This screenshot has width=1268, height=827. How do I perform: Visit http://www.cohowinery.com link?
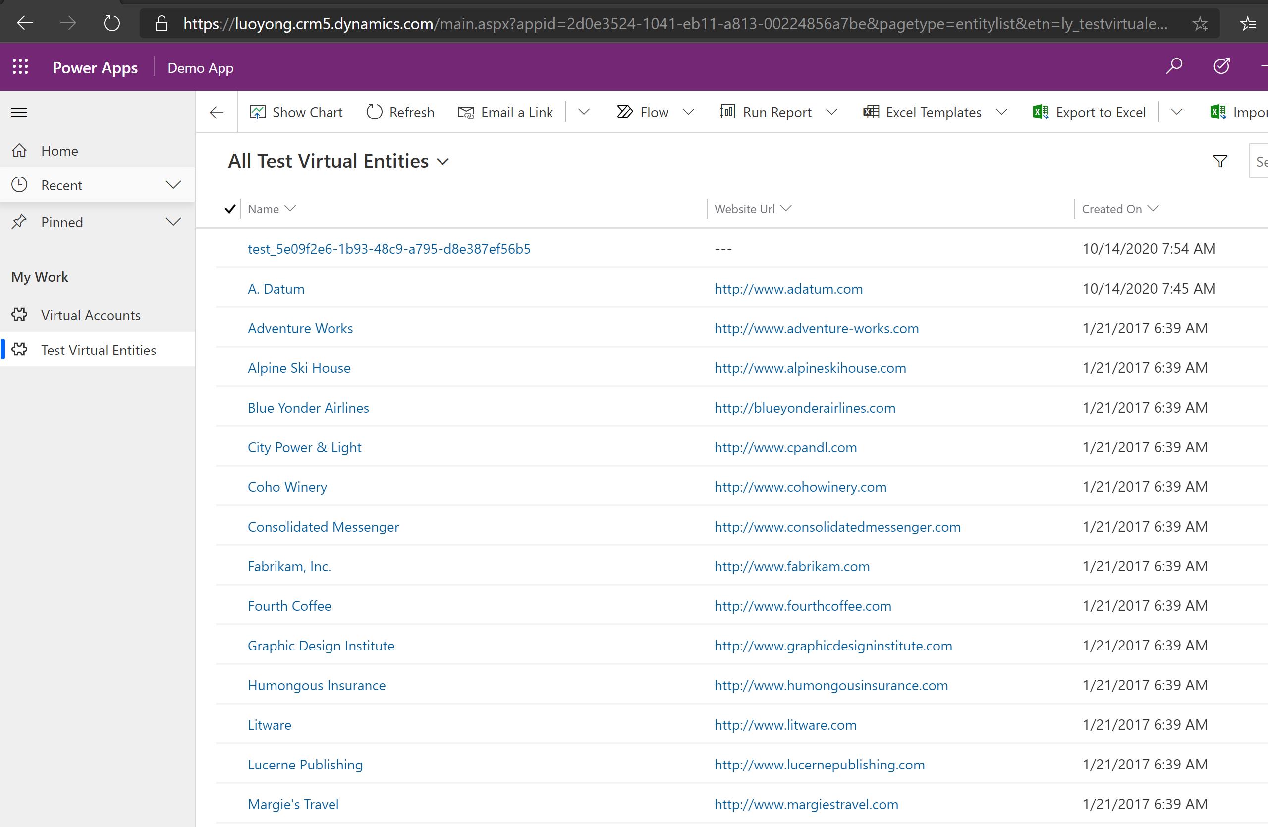[800, 487]
